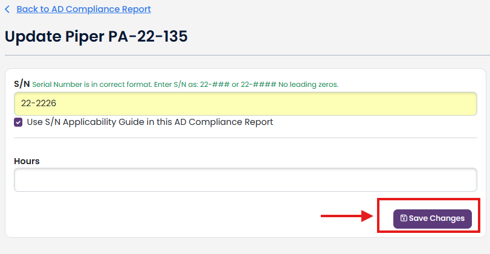Open the Back to AD Compliance Report link

coord(84,10)
